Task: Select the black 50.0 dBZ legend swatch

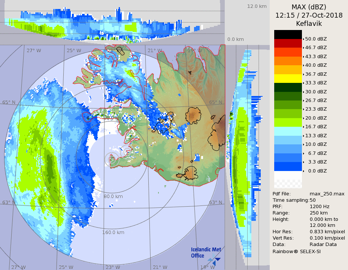Action: pos(288,34)
